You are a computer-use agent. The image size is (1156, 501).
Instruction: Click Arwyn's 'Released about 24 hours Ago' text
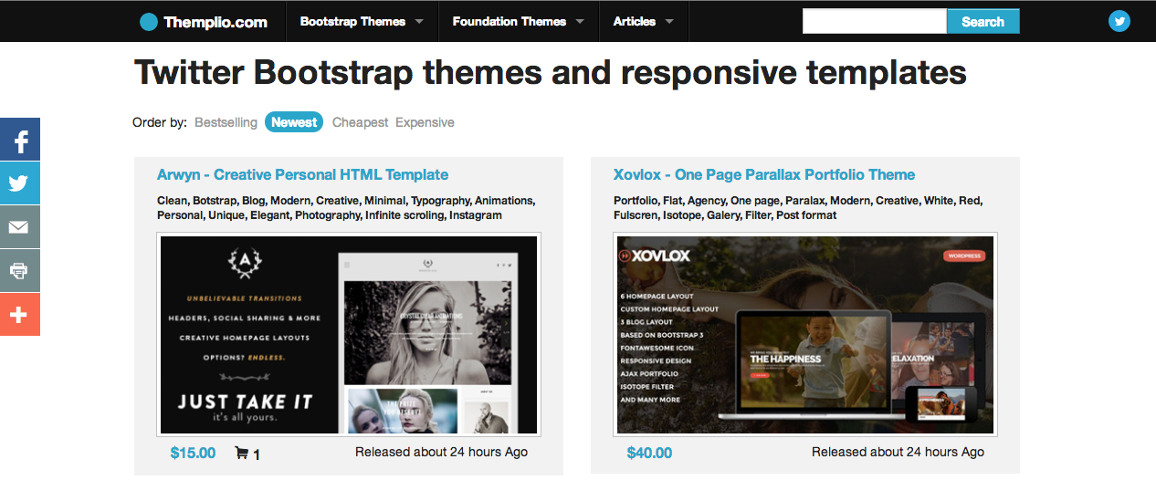click(x=441, y=452)
